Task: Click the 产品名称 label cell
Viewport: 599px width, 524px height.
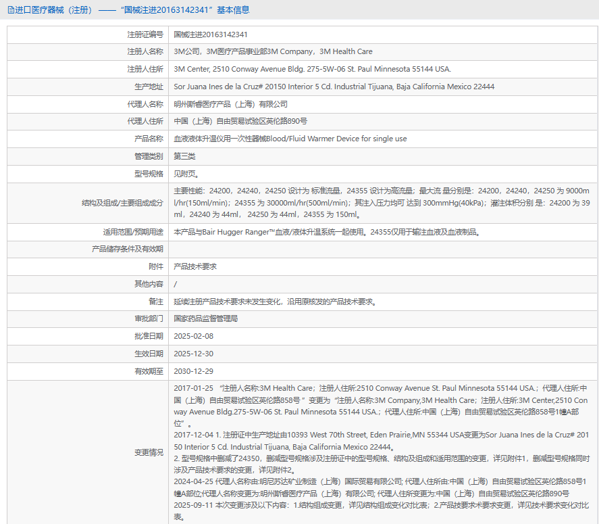Action: [x=88, y=139]
